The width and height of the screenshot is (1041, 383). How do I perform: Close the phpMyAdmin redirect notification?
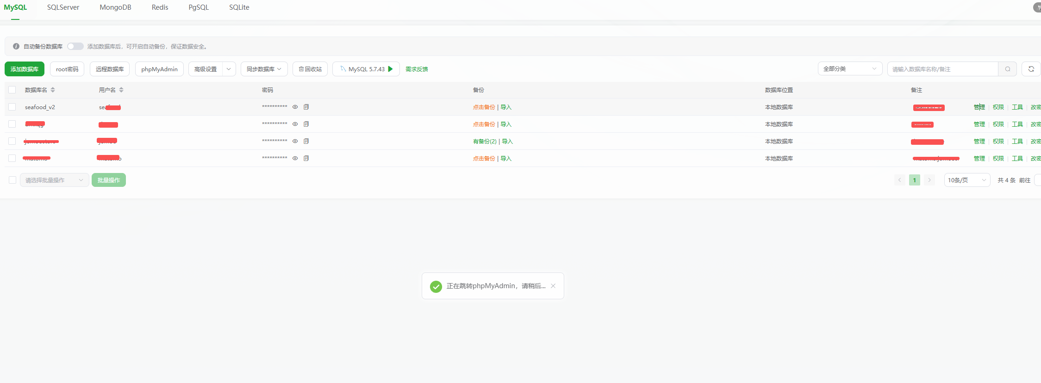[x=553, y=286]
